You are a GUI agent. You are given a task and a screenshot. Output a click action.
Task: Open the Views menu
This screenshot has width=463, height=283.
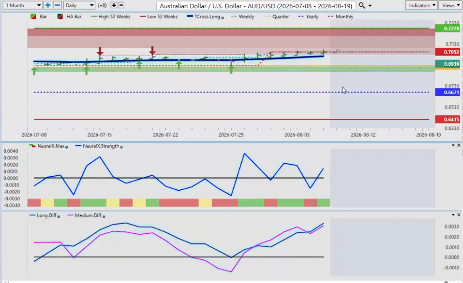point(450,5)
